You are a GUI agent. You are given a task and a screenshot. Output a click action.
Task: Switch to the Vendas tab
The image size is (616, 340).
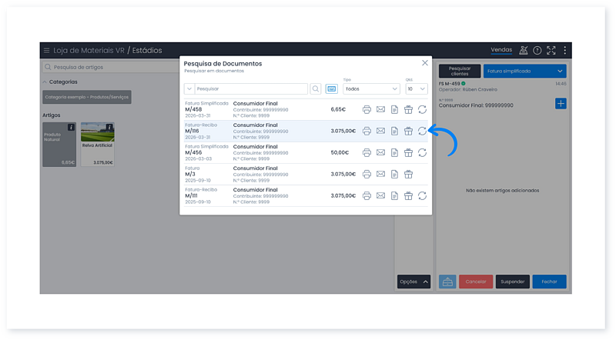click(501, 50)
